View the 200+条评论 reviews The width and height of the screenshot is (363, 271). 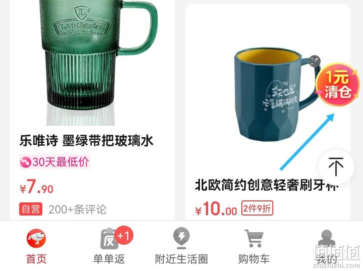[x=78, y=209]
